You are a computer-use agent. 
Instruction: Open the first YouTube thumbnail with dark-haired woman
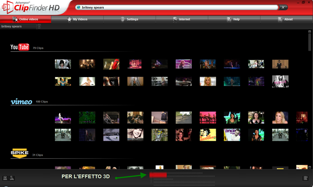63,64
